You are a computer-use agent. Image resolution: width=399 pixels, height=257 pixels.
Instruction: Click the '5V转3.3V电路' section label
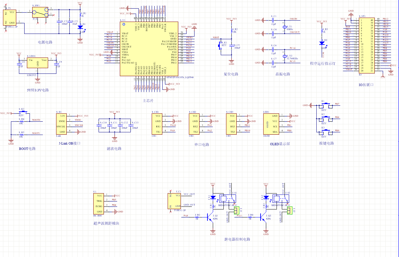[x=38, y=90]
